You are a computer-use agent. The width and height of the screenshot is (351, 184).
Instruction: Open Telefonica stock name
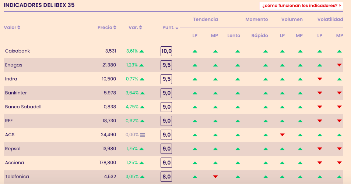click(17, 177)
